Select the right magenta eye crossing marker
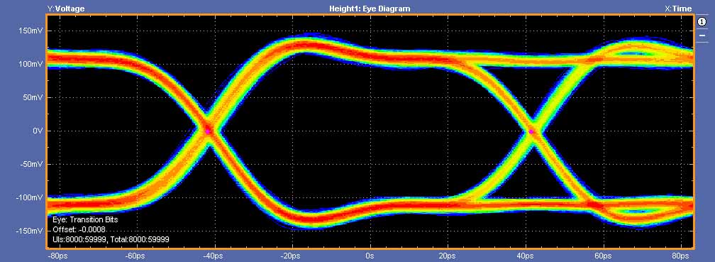The width and height of the screenshot is (715, 262). (x=531, y=131)
